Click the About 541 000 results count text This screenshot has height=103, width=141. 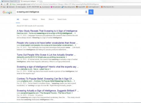pyautogui.click(x=30, y=26)
